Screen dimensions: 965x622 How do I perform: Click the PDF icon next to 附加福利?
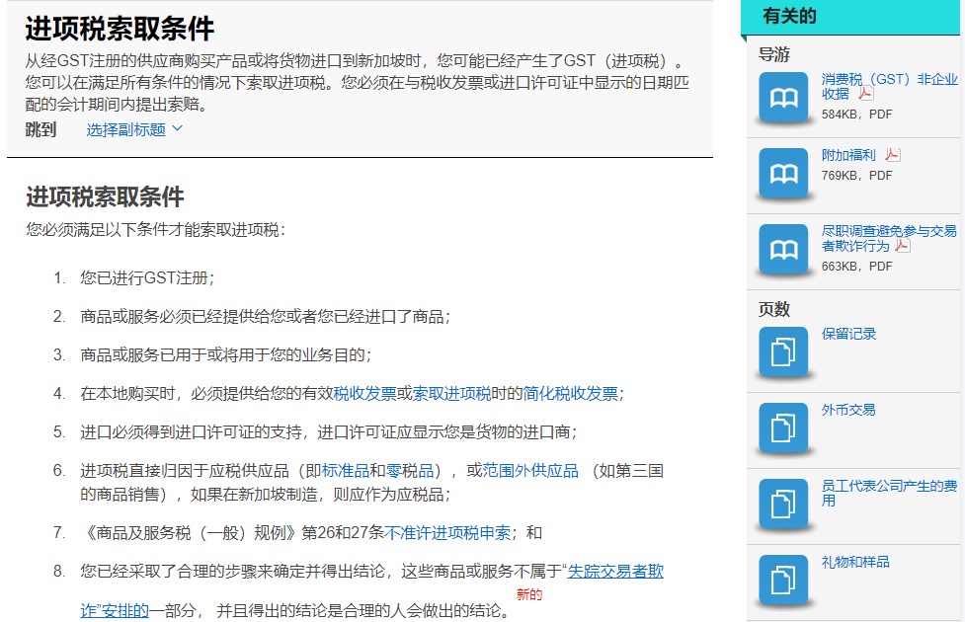coord(892,155)
